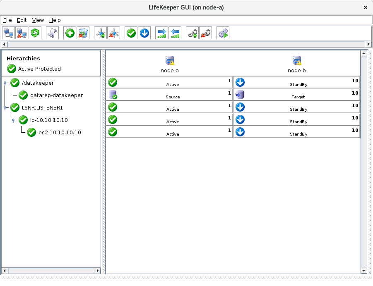This screenshot has height=286, width=373.
Task: Click the node-a column header label
Action: 170,71
